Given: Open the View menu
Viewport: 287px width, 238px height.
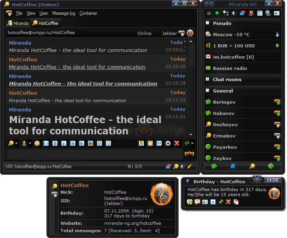Looking at the screenshot, I should [31, 13].
